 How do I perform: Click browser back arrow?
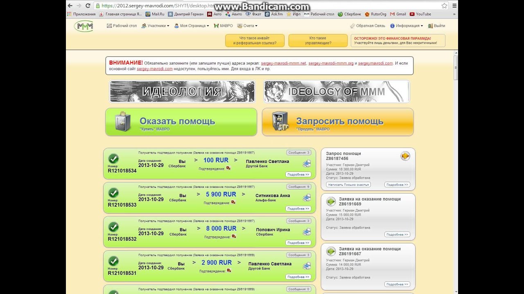point(70,6)
